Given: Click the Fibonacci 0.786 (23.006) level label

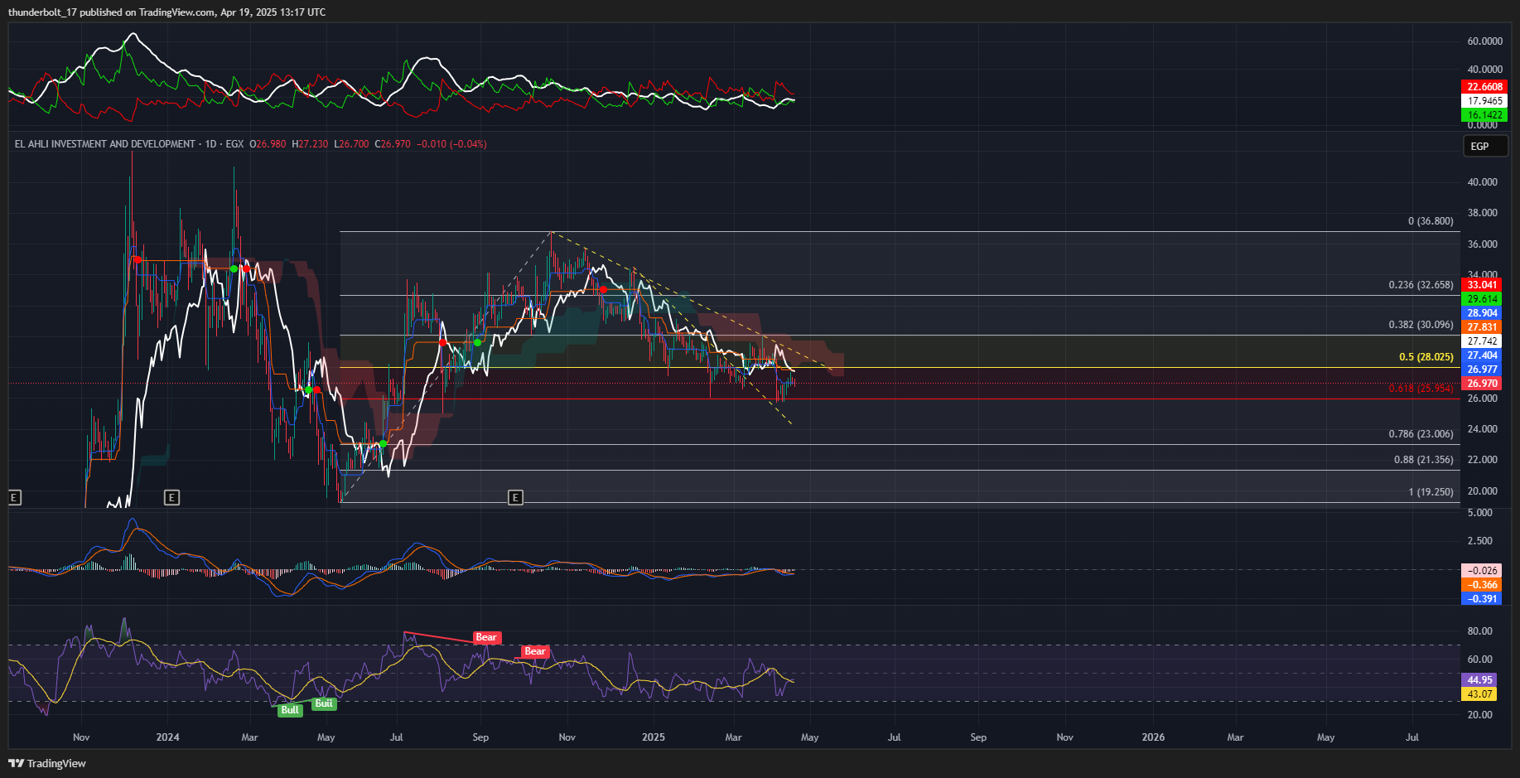Looking at the screenshot, I should [x=1421, y=434].
